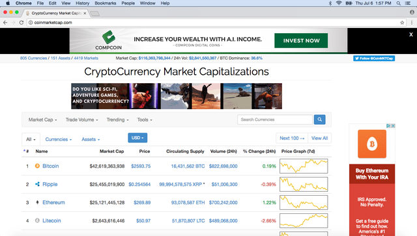Screen dimensions: 417x236
Task: Open a new tab
Action: [x=94, y=13]
